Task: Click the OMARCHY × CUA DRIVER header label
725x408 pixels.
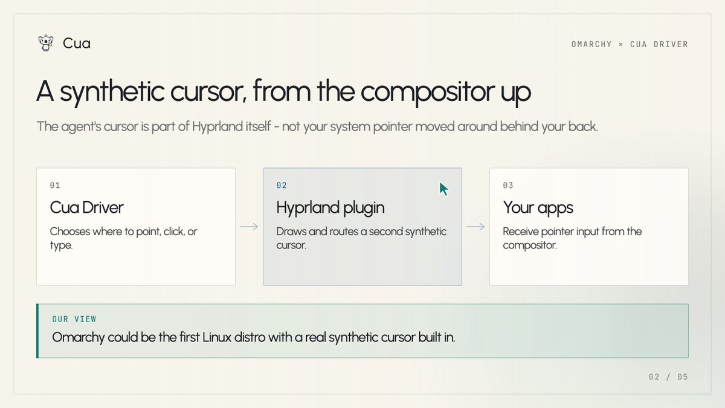Action: coord(630,44)
